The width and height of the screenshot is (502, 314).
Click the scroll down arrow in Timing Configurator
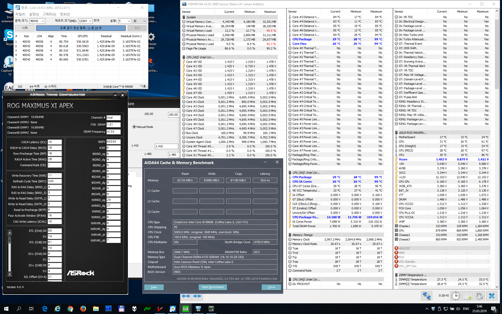10,274
